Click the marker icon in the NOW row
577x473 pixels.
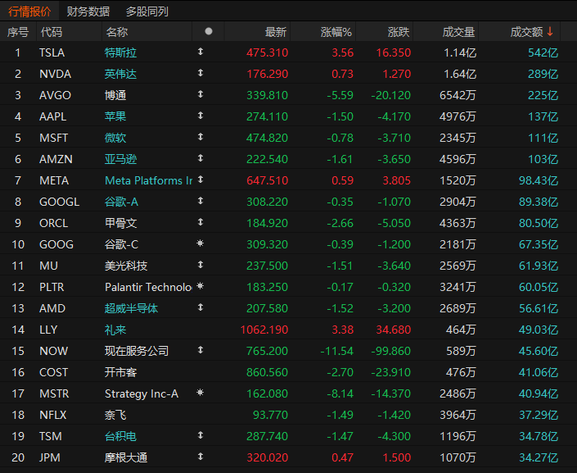(x=201, y=350)
